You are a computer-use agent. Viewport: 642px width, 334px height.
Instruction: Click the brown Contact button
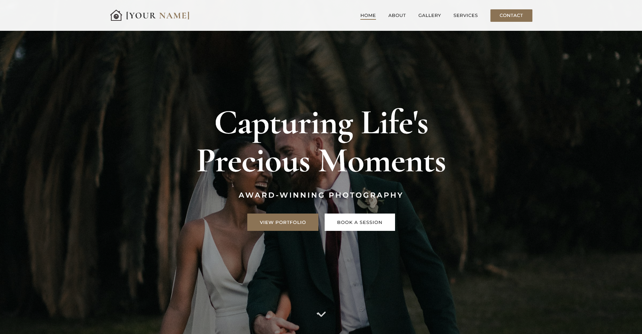pos(511,16)
